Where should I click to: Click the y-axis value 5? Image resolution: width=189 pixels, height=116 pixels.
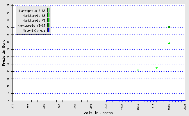(x=9, y=93)
